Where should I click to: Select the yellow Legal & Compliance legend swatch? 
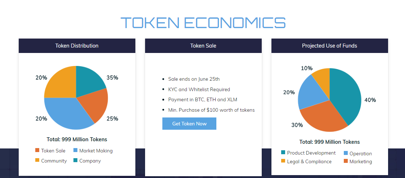tap(283, 161)
